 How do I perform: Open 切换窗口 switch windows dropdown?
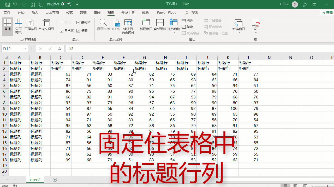pyautogui.click(x=239, y=26)
